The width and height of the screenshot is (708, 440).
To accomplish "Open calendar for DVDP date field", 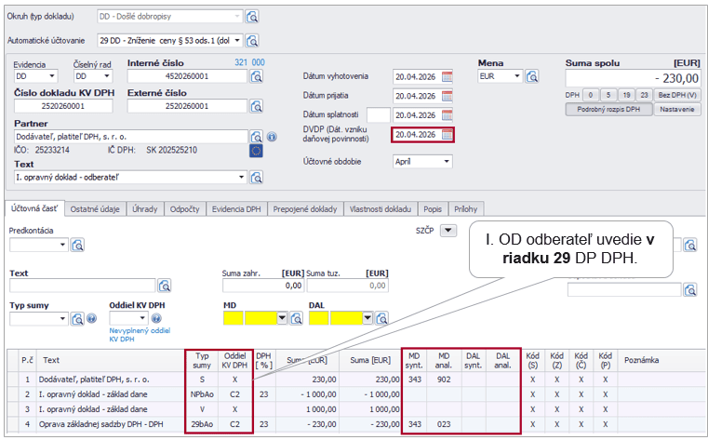I will click(x=448, y=135).
